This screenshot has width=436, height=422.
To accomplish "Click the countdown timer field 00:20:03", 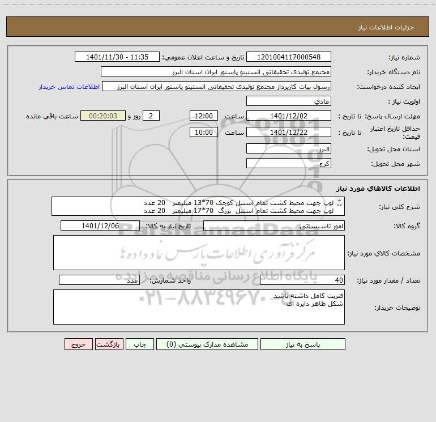I will 103,116.
